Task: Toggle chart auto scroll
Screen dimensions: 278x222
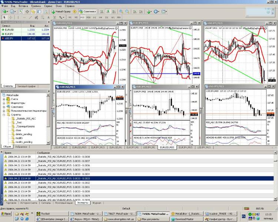Action: coord(135,11)
